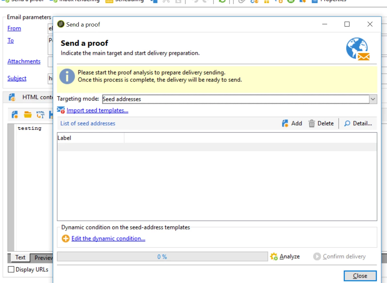Close the Send a proof dialog with X
The image size is (387, 283).
pyautogui.click(x=370, y=24)
